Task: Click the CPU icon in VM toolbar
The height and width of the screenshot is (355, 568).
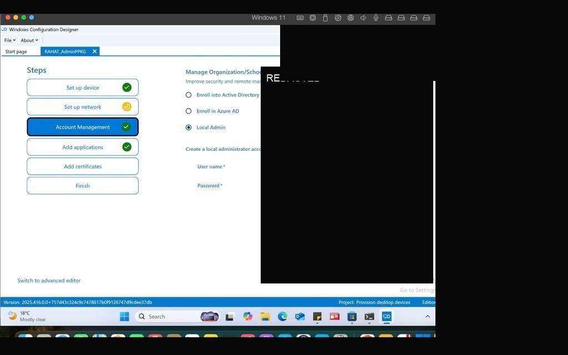Action: (x=313, y=18)
